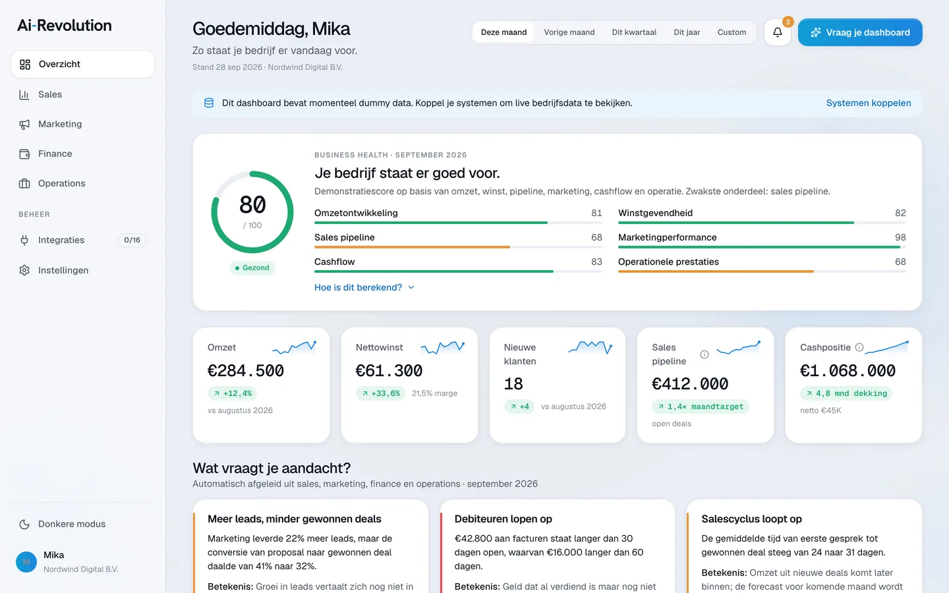This screenshot has width=949, height=593.
Task: Click the info icon next to Cashpositie
Action: tap(859, 347)
